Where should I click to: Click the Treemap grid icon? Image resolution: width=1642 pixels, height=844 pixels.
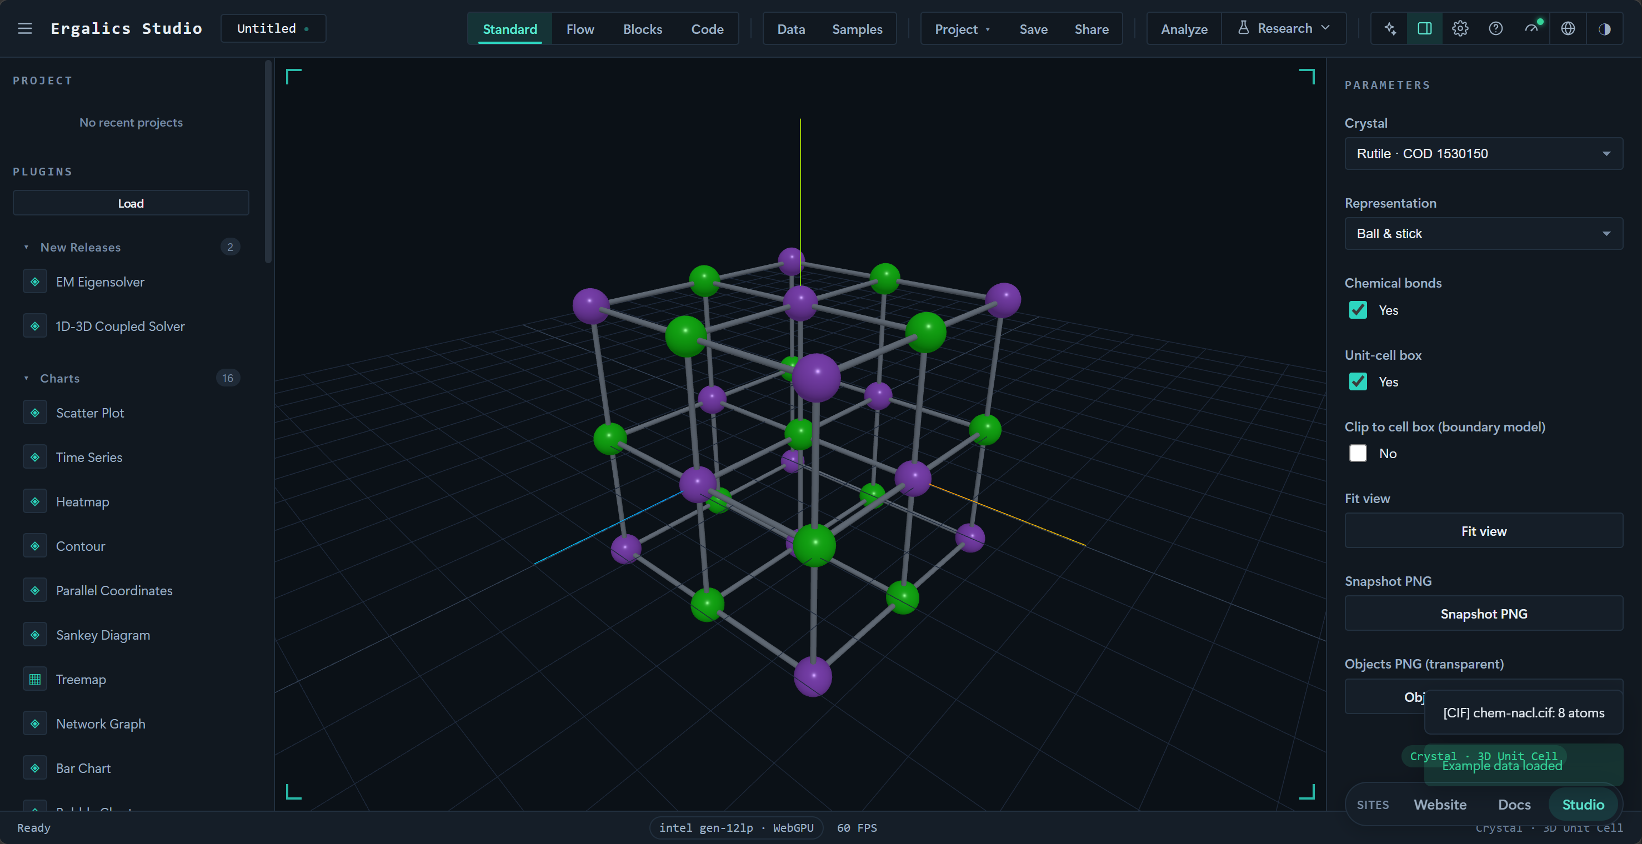(35, 680)
